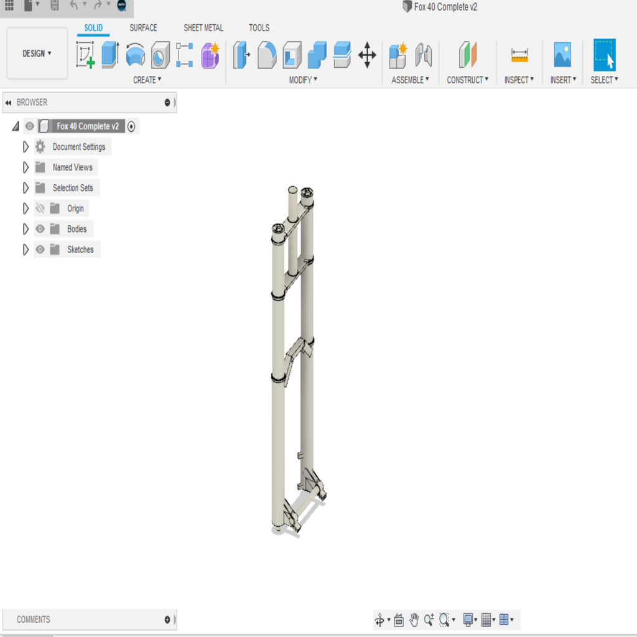The height and width of the screenshot is (637, 637).
Task: Select the Combine tool
Action: click(317, 55)
